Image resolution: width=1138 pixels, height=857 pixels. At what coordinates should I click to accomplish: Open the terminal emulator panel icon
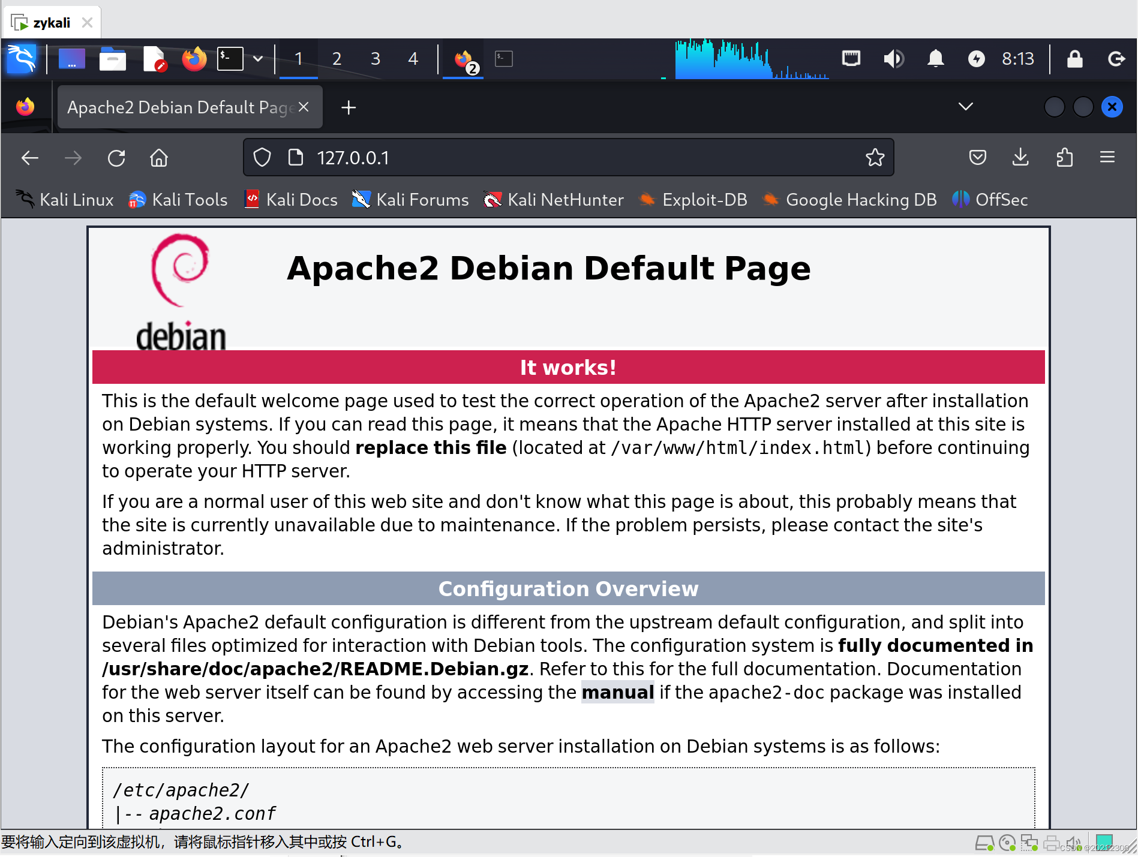click(x=230, y=59)
